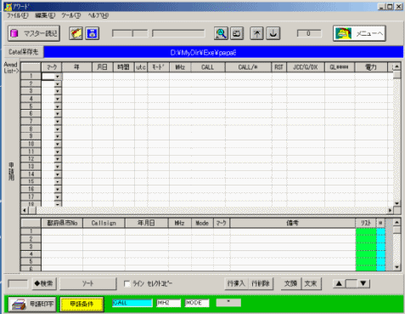The height and width of the screenshot is (314, 405).
Task: Expand the マーク dropdown in row 1
Action: pos(58,77)
